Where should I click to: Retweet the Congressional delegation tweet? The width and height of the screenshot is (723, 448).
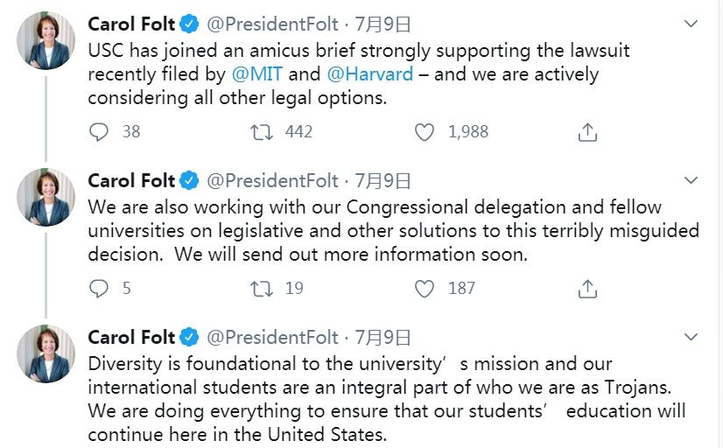coord(262,288)
